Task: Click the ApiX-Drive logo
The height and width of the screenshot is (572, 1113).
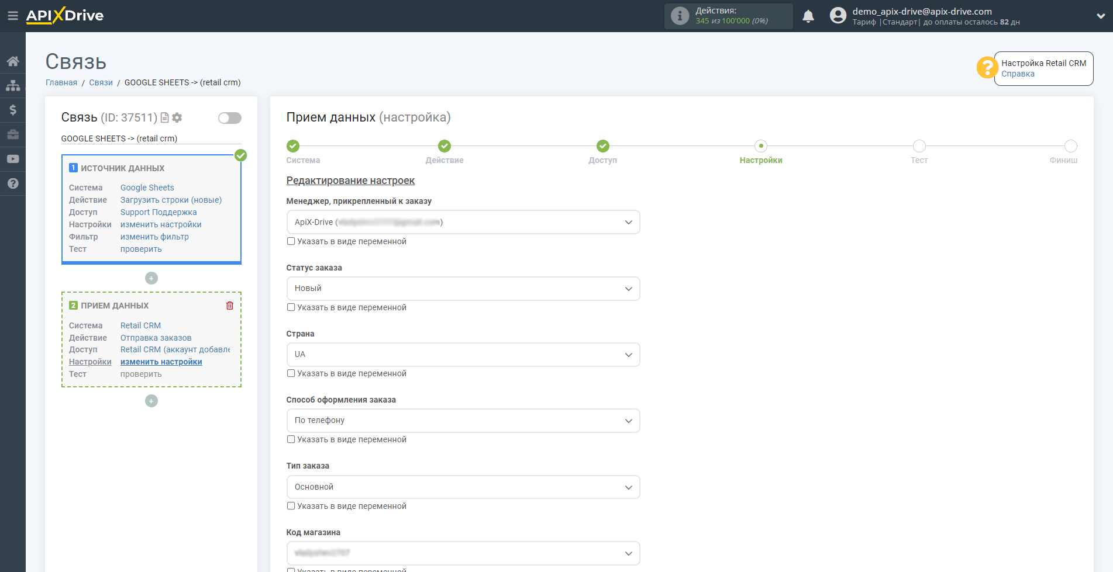Action: 65,16
